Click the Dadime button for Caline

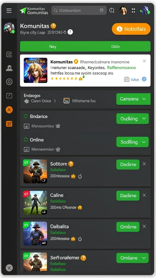128,195
